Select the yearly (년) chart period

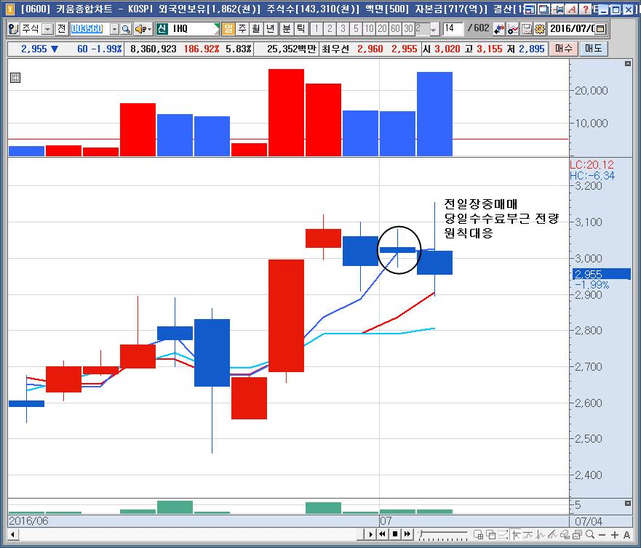tap(271, 29)
